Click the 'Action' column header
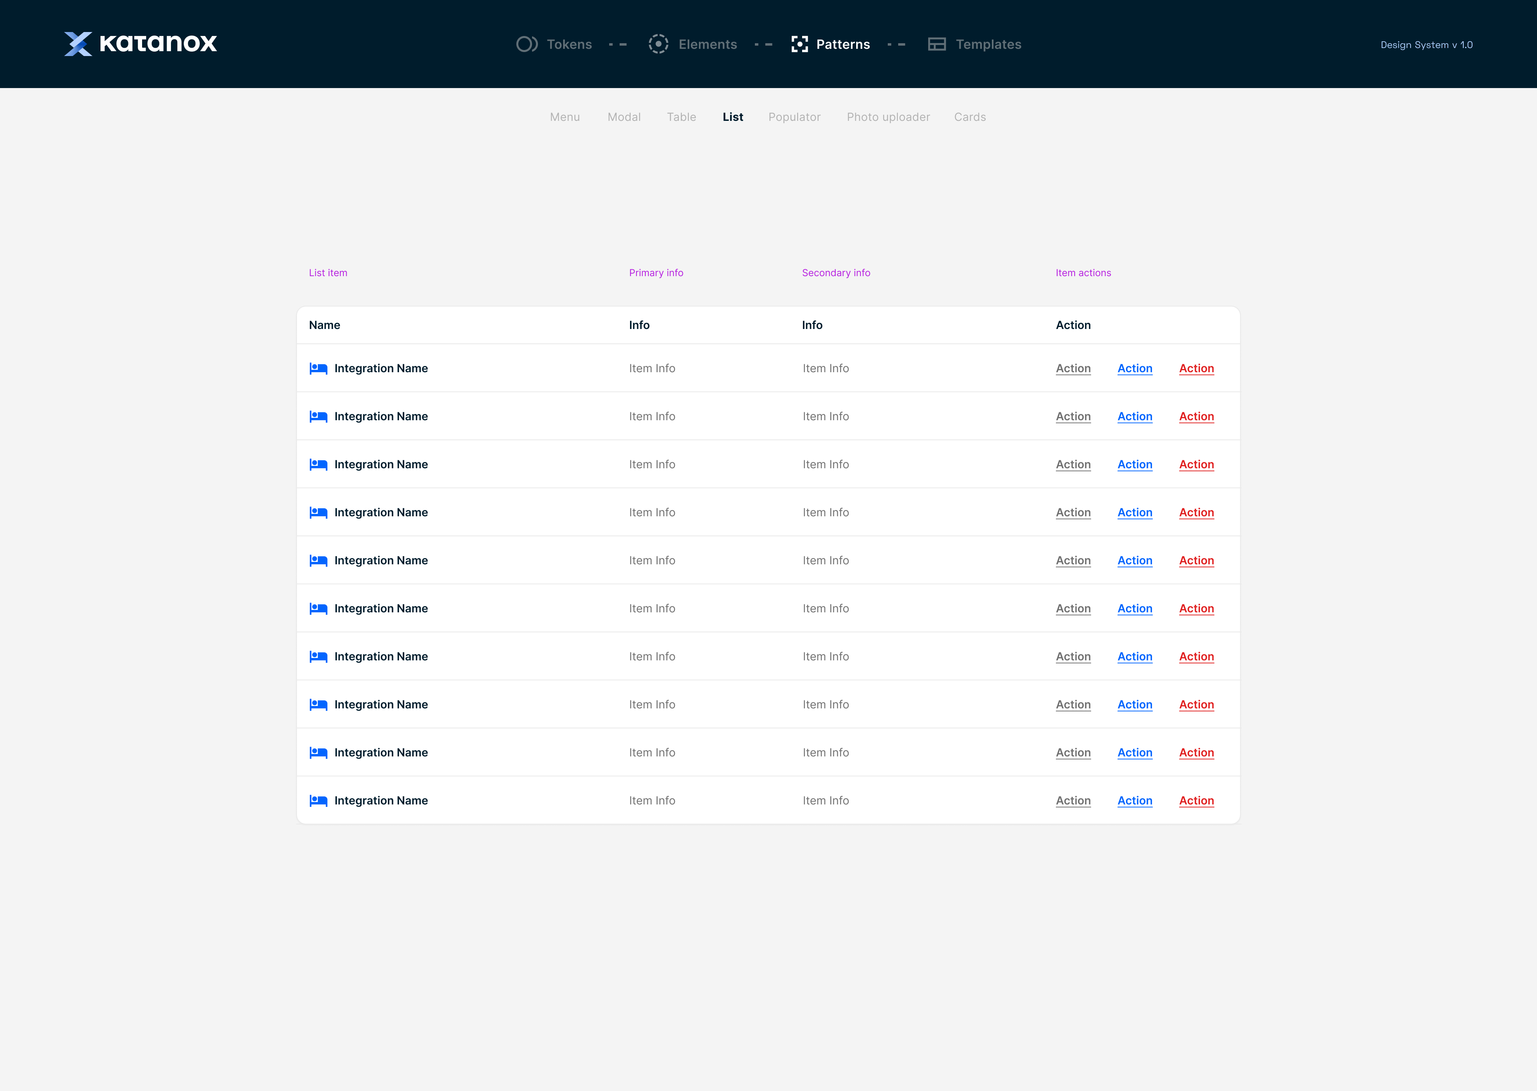This screenshot has width=1537, height=1091. point(1073,325)
